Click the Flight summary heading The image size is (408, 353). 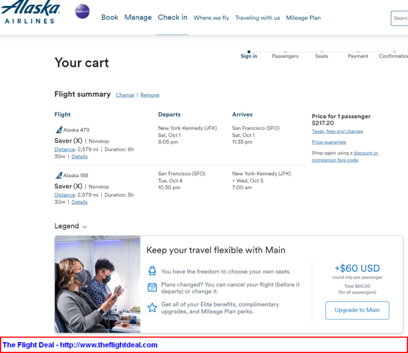[82, 94]
